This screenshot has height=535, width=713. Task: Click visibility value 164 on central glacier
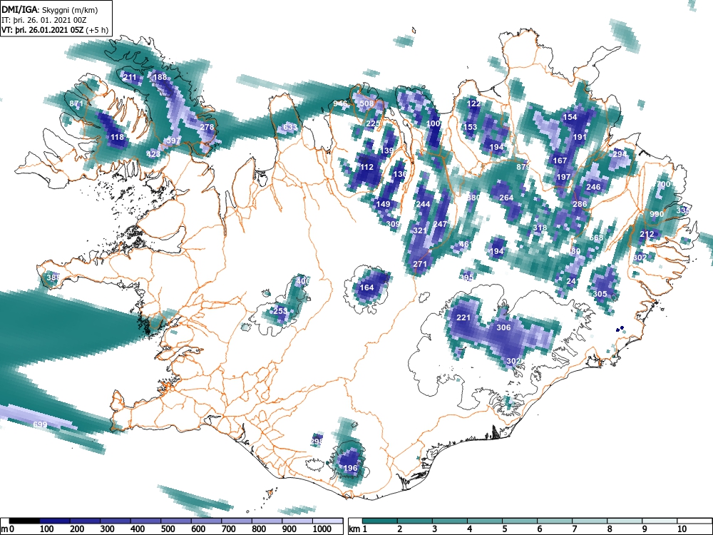(x=366, y=287)
